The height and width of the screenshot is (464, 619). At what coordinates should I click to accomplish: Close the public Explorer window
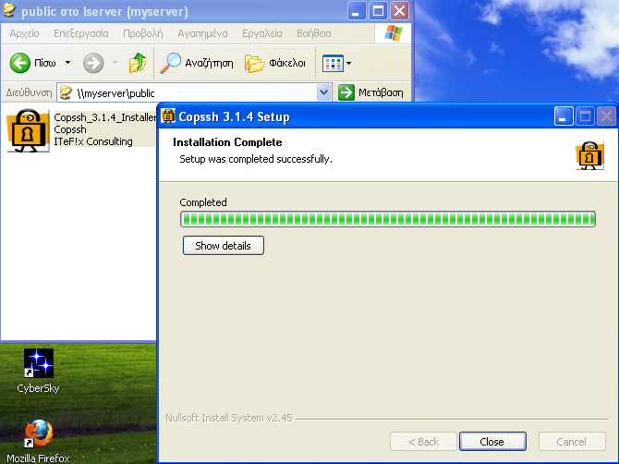point(399,11)
